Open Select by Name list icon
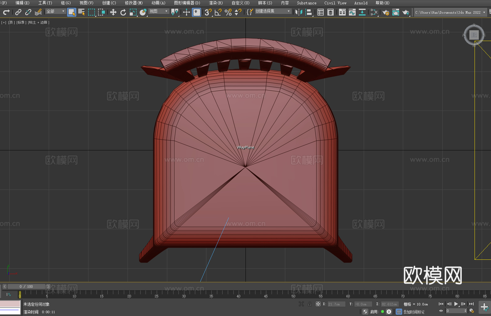 tap(82, 12)
